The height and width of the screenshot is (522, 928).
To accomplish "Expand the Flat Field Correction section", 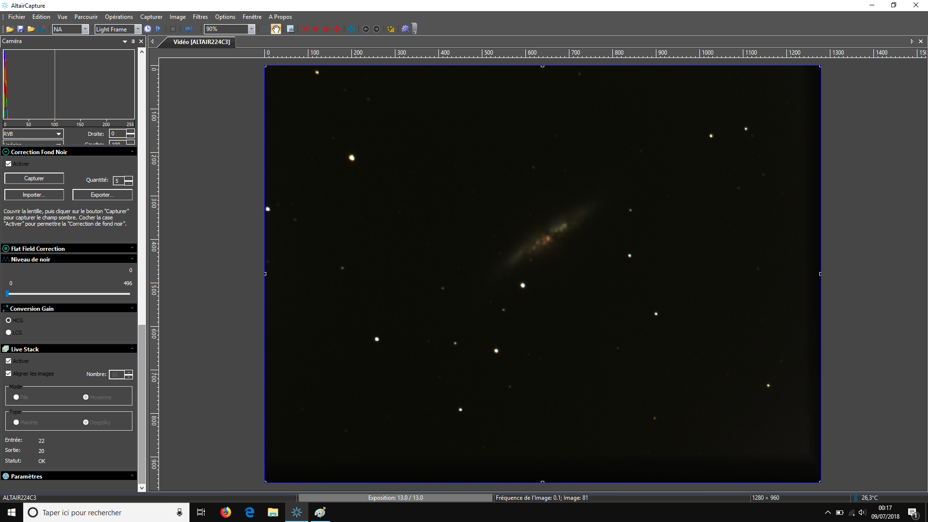I will [x=38, y=248].
